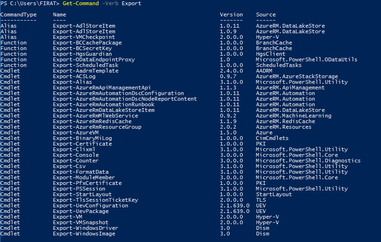Click the Microsoft.PowerShell.Diagnostics source text
Viewport: 381px width, 242px height.
(308, 161)
